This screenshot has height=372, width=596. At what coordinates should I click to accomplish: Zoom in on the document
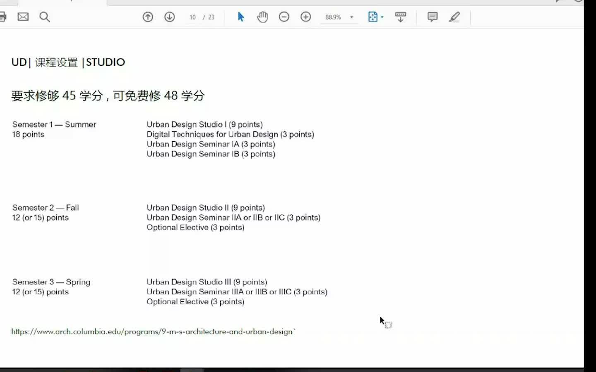pyautogui.click(x=305, y=17)
